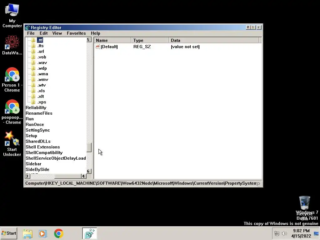This screenshot has height=240, width=320.
Task: Select the Setup key
Action: [x=32, y=136]
